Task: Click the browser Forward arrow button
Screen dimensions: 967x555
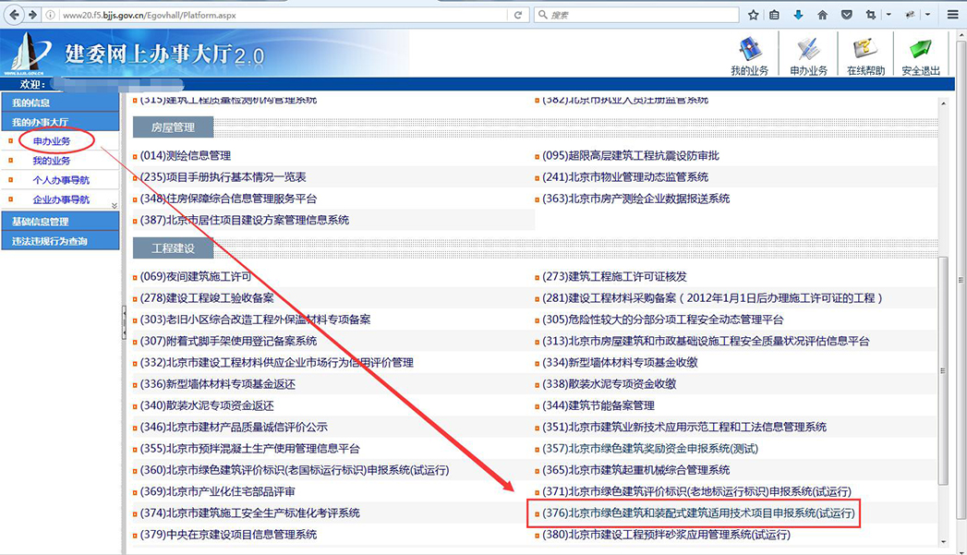Action: 32,14
